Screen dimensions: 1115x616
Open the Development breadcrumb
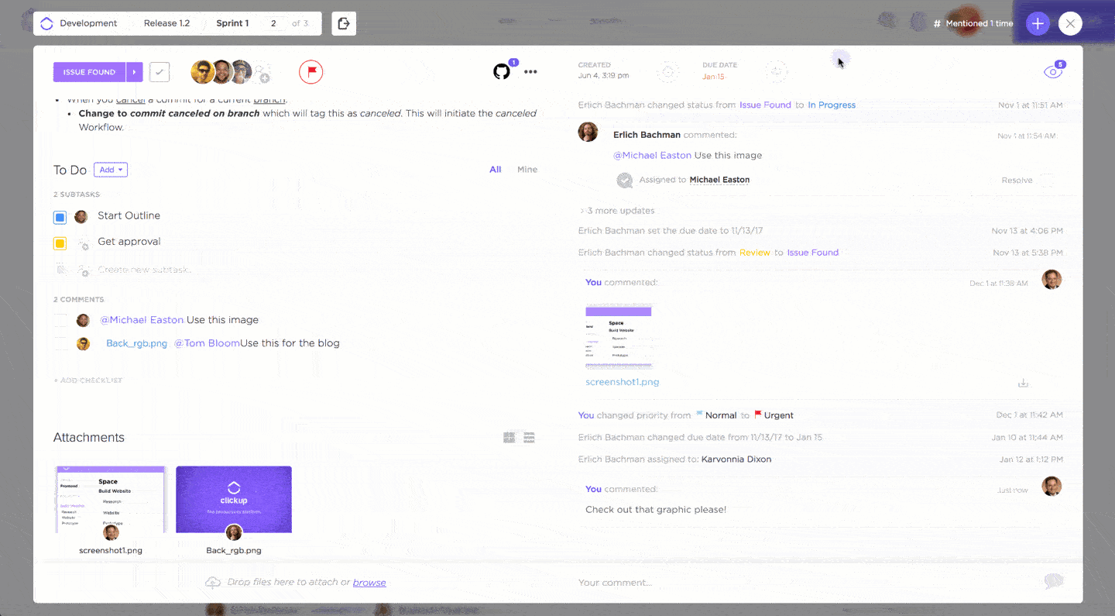[x=88, y=23]
